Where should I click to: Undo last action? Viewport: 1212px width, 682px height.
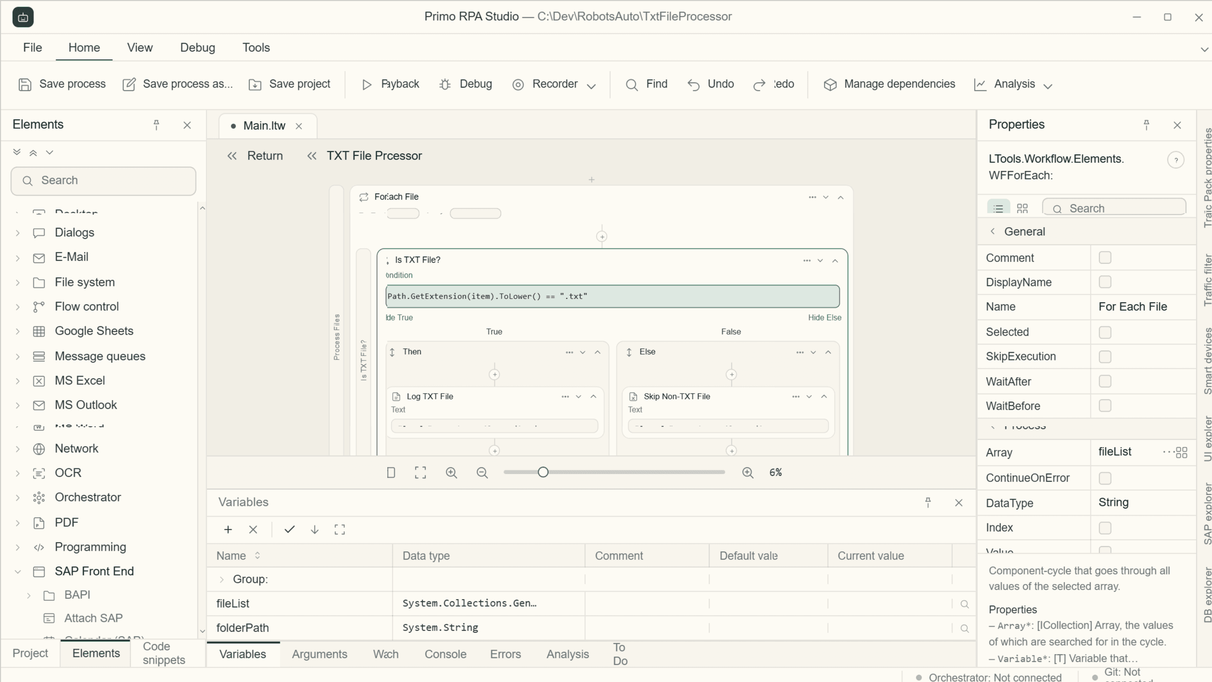pos(710,84)
